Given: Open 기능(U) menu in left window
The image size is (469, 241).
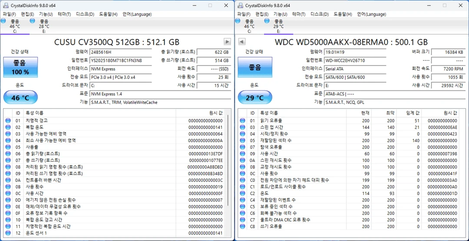Looking at the screenshot, I should click(46, 14).
